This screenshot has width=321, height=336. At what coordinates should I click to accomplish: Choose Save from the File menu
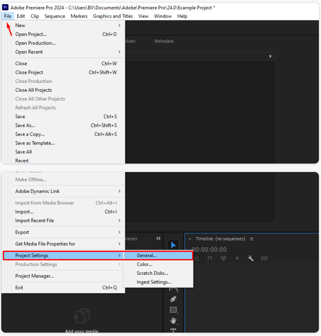pos(63,116)
